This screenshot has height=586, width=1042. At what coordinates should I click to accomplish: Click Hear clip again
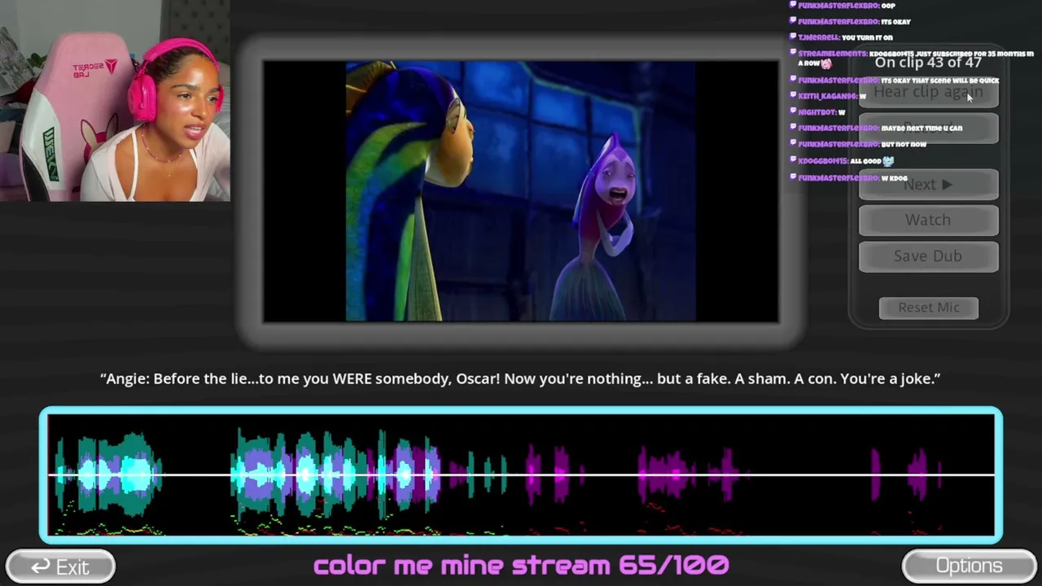[x=928, y=93]
